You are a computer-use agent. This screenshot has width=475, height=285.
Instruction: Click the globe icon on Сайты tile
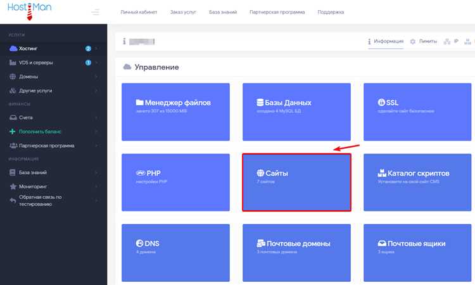tap(260, 173)
